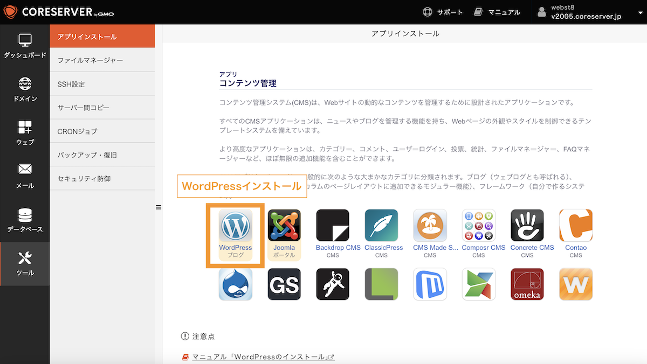This screenshot has width=647, height=364.
Task: Click the Contao text label
Action: pyautogui.click(x=576, y=248)
